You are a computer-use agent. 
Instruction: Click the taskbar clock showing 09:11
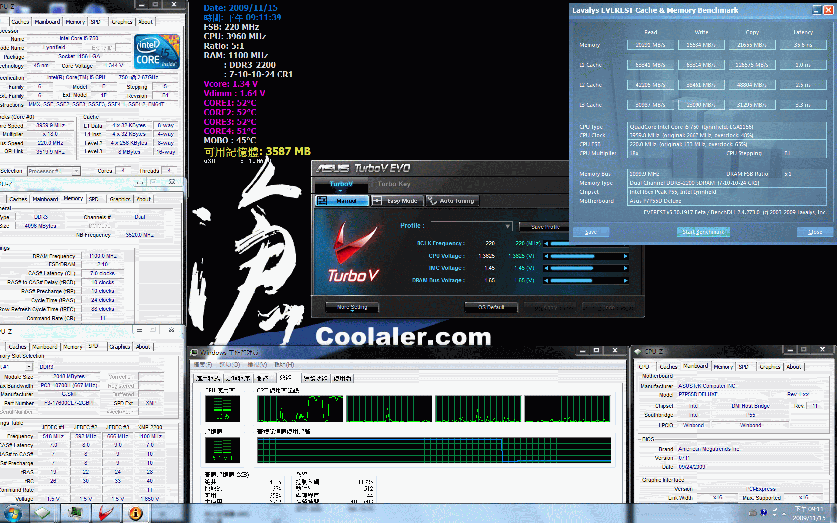(x=809, y=513)
